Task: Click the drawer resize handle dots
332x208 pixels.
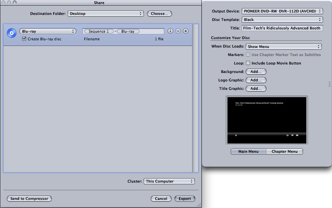Action: click(x=330, y=84)
